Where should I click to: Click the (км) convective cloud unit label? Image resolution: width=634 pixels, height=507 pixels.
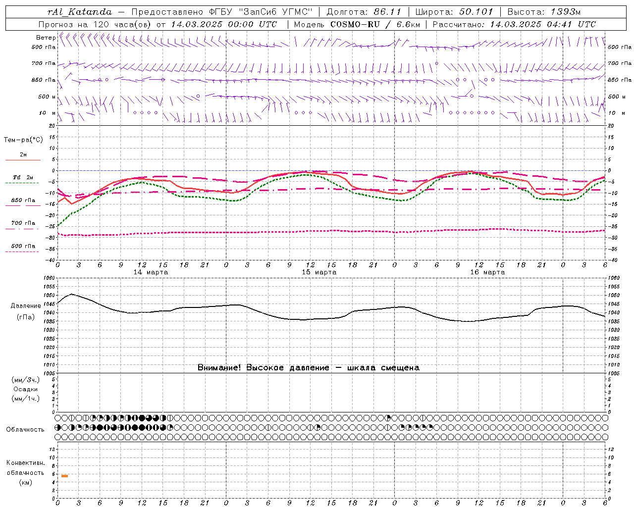(x=25, y=482)
